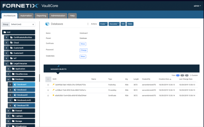Click the CertificateAuthorities folder icon
204x127 pixels.
[12, 37]
